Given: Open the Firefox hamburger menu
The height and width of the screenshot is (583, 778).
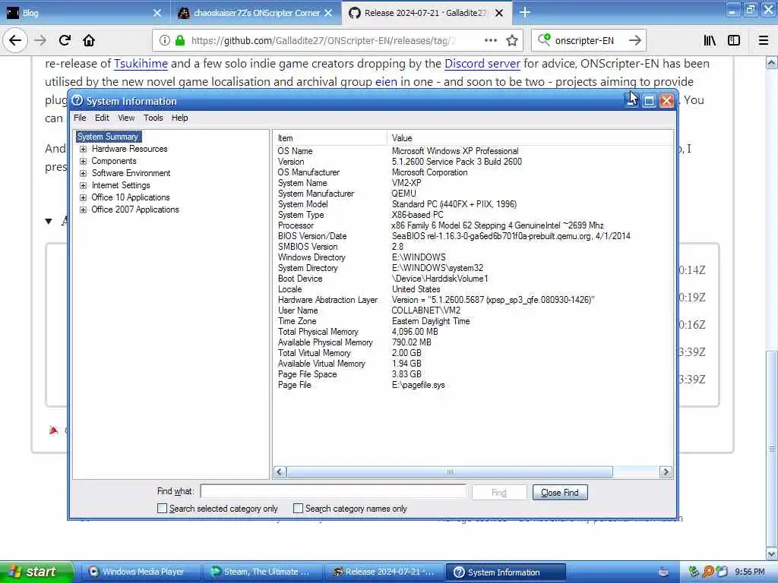Looking at the screenshot, I should (x=764, y=41).
